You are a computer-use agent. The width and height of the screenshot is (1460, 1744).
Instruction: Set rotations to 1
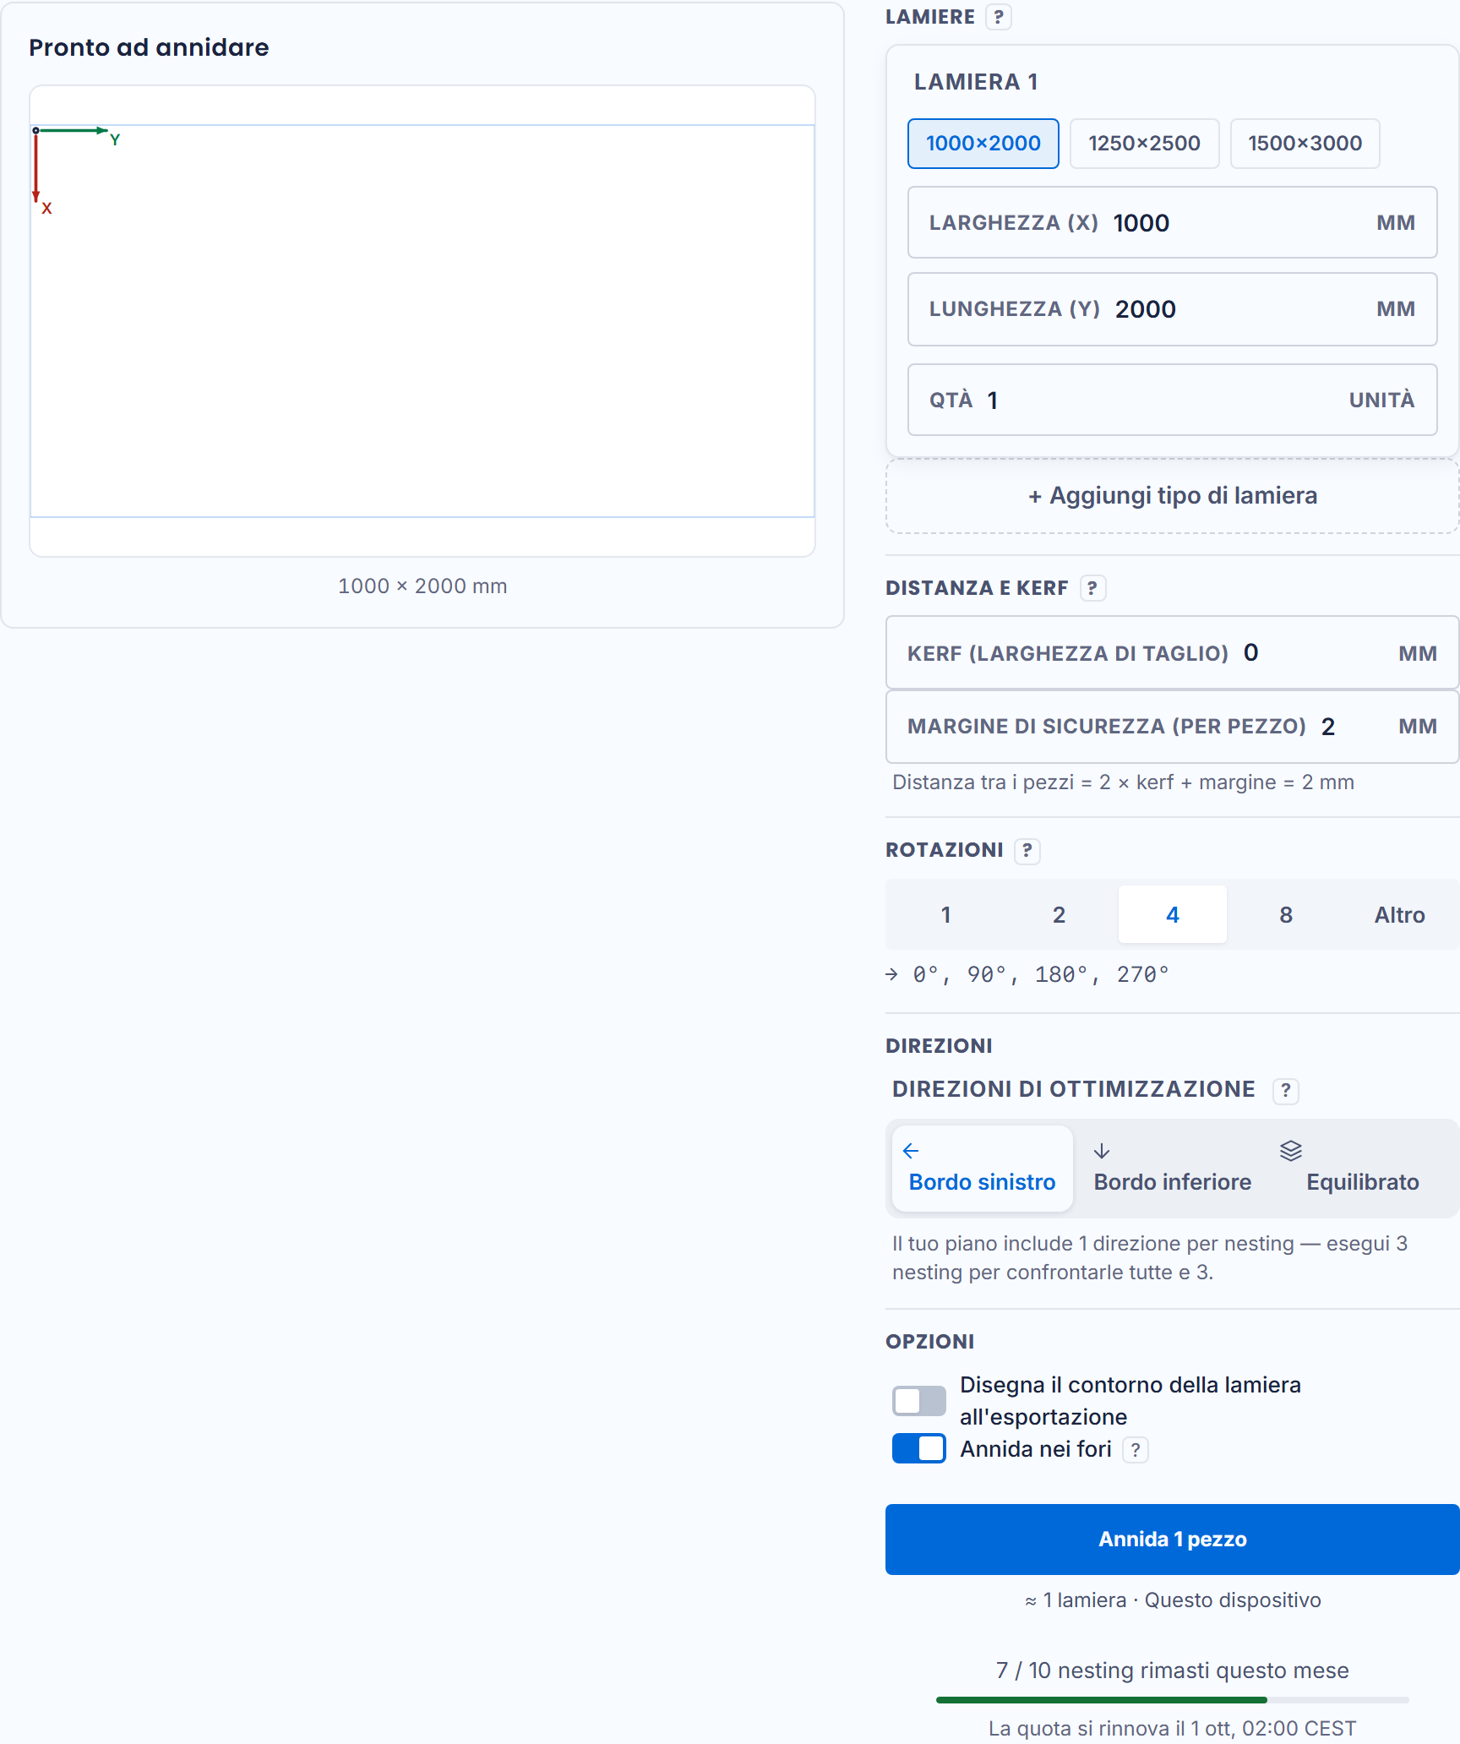(946, 914)
